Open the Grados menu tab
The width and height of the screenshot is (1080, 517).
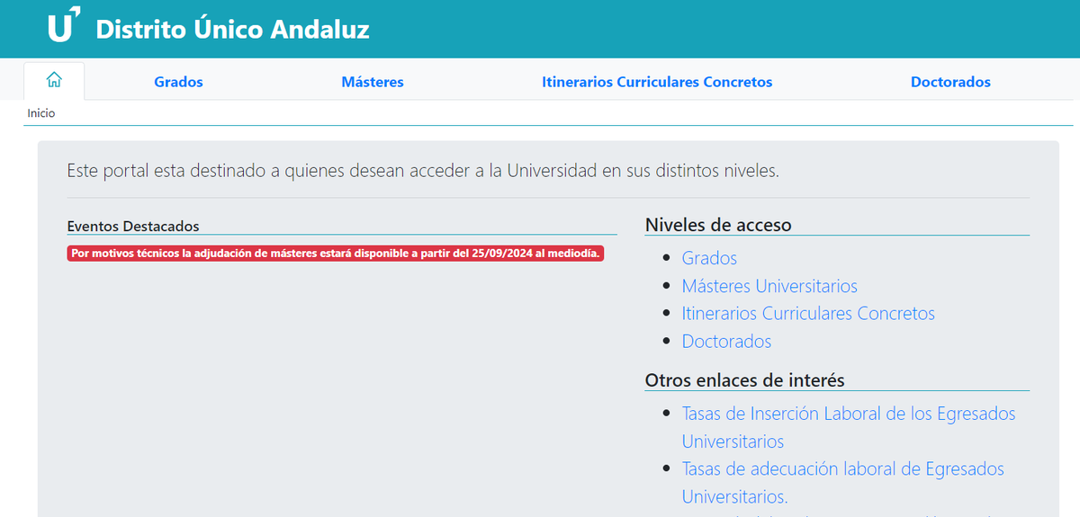(x=178, y=82)
